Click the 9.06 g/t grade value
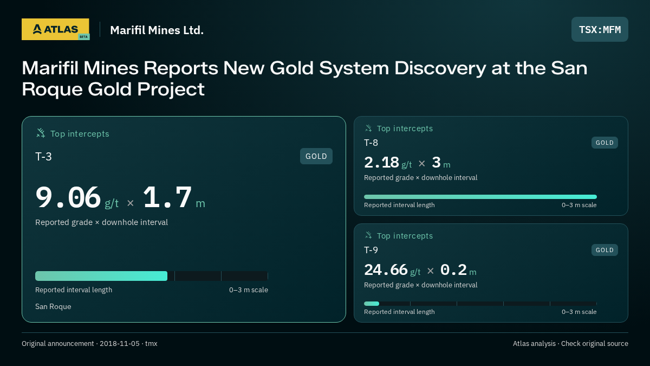650x366 pixels. [77, 197]
